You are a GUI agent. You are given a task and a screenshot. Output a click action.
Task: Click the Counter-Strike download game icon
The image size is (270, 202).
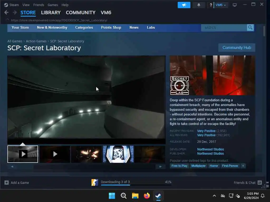coord(95,183)
